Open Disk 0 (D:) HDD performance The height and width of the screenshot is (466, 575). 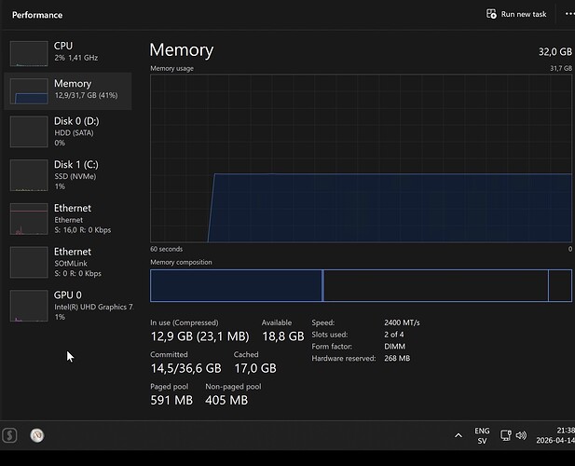[68, 131]
